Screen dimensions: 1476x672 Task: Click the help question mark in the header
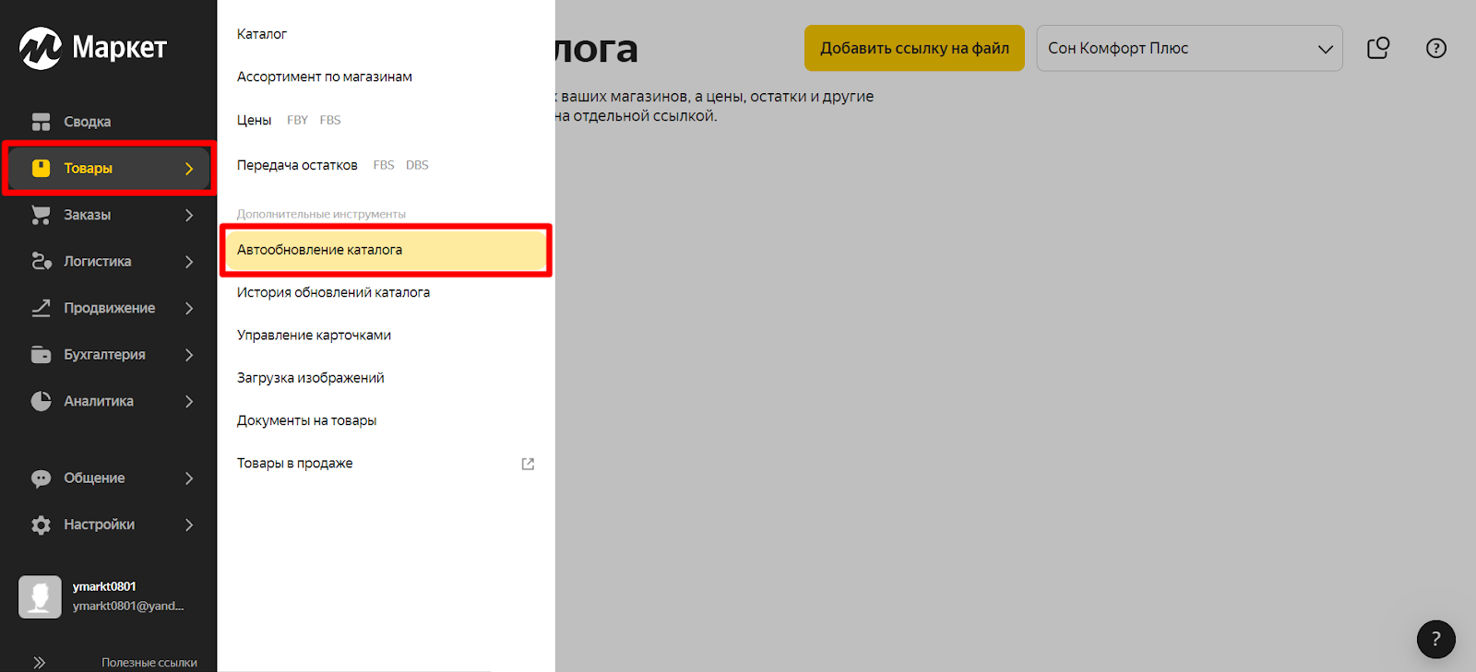click(1435, 48)
